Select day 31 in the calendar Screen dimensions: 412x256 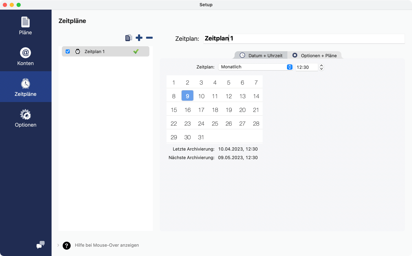201,137
